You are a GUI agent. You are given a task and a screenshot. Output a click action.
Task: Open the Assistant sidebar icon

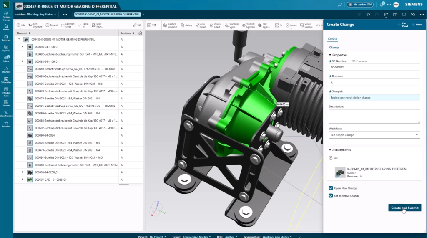pos(6,38)
